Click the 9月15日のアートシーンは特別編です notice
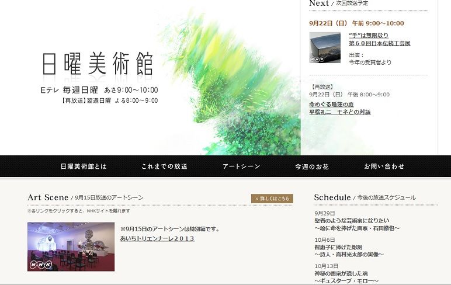This screenshot has height=285, width=451. click(169, 229)
